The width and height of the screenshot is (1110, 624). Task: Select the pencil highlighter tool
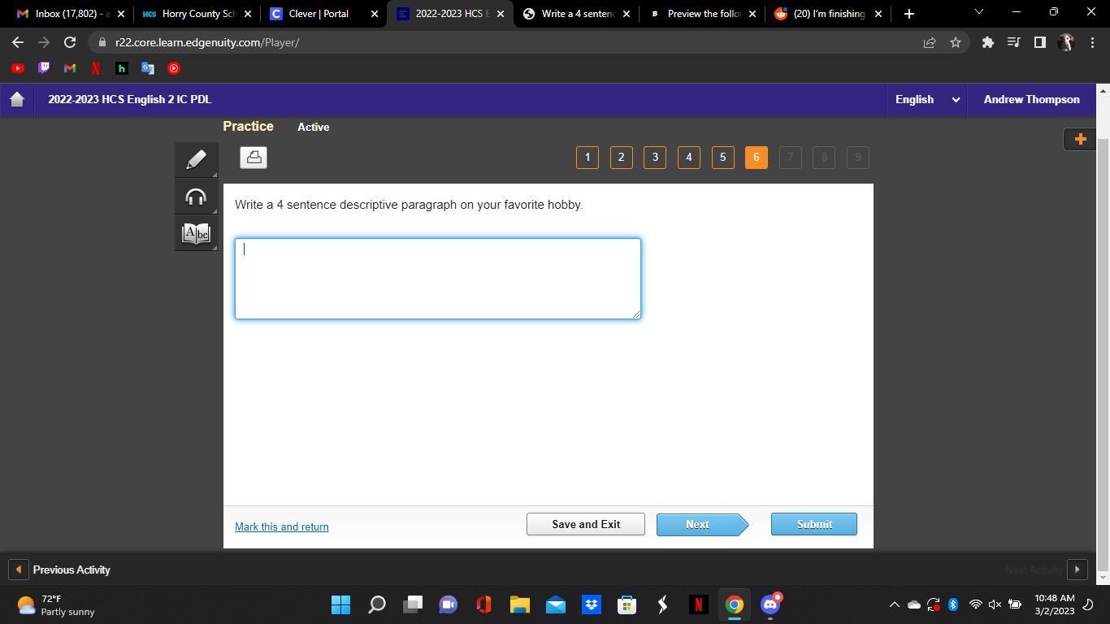tap(196, 160)
